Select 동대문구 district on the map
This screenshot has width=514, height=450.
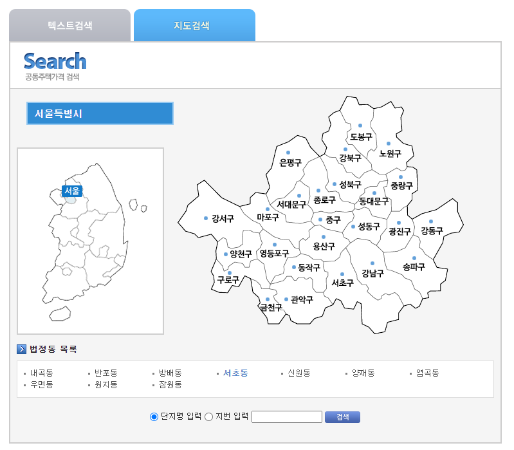[x=374, y=201]
